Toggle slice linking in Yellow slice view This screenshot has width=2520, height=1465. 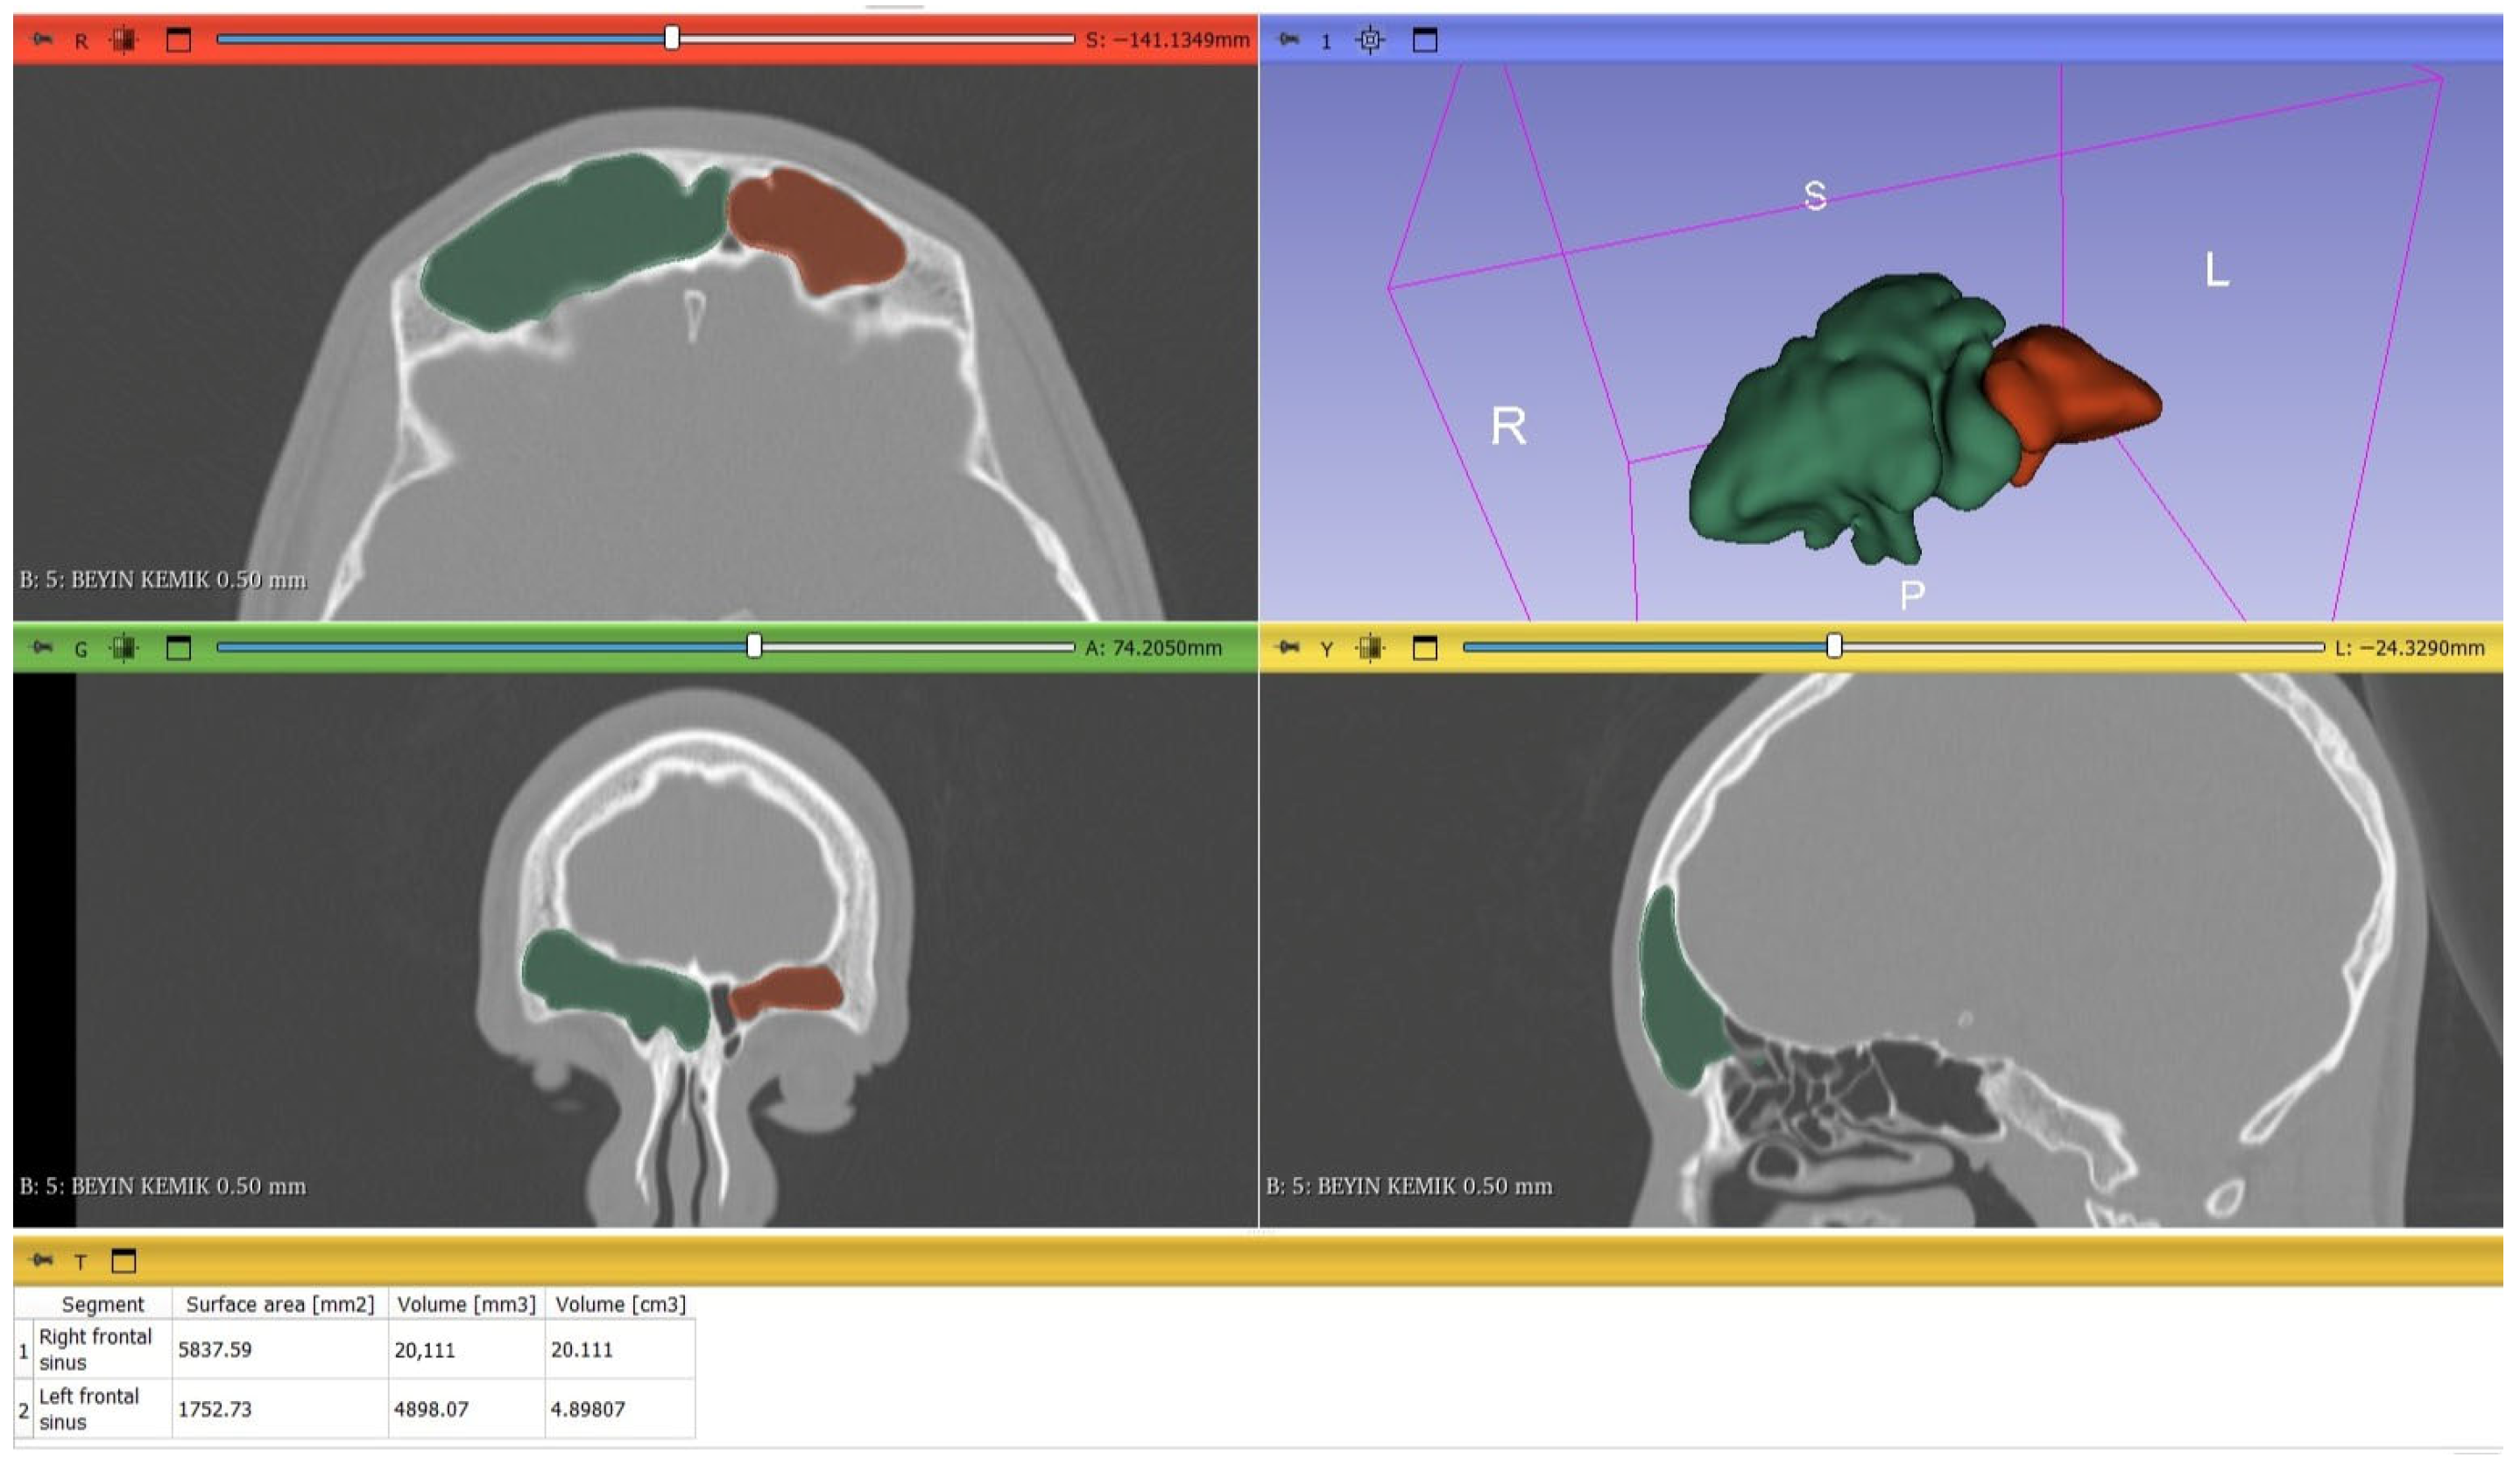tap(1371, 649)
